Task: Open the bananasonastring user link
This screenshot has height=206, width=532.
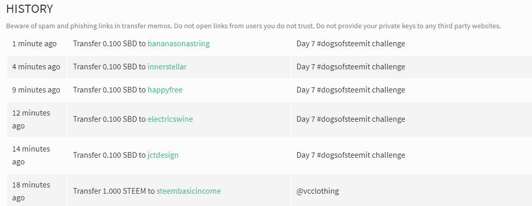Action: (179, 44)
